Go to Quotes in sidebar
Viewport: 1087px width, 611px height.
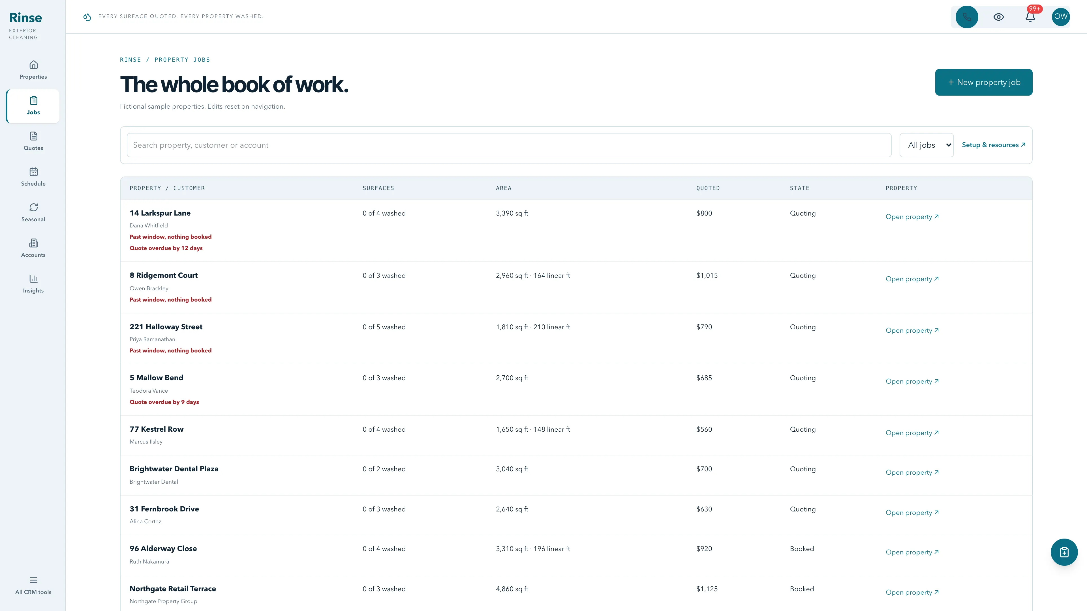[33, 141]
